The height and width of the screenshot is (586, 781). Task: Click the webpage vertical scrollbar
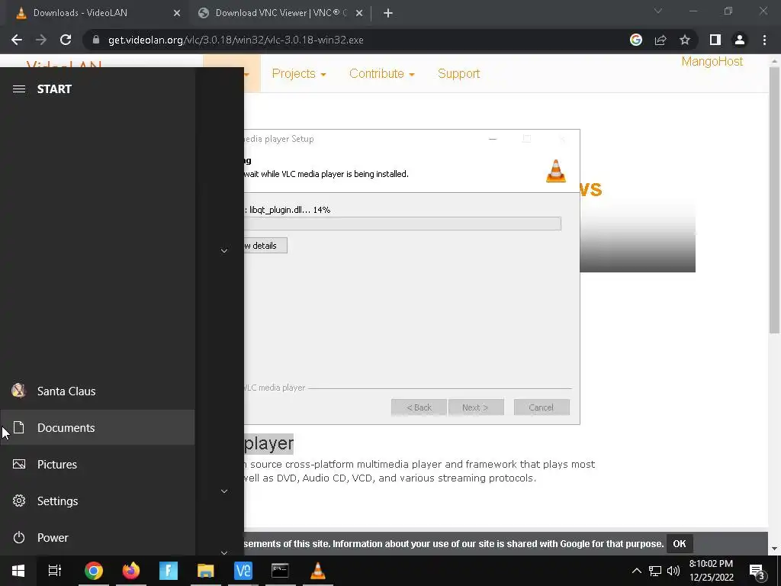click(774, 199)
